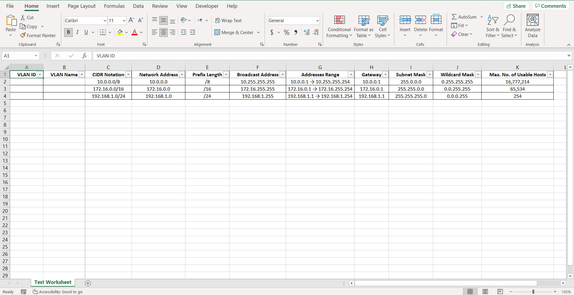This screenshot has height=295, width=574.
Task: Switch to the Formulas tab
Action: [x=114, y=6]
